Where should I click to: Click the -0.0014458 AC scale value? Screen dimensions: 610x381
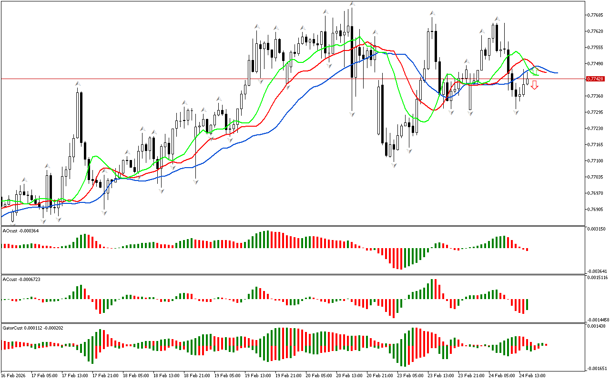pos(597,320)
